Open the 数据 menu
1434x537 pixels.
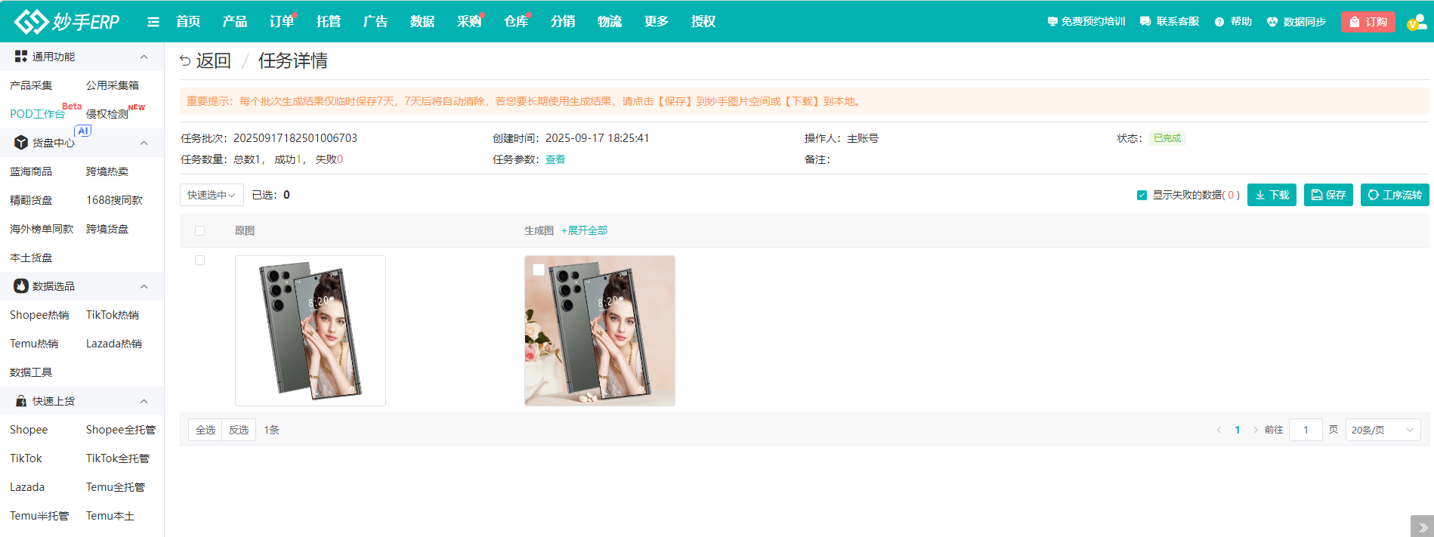[x=422, y=22]
